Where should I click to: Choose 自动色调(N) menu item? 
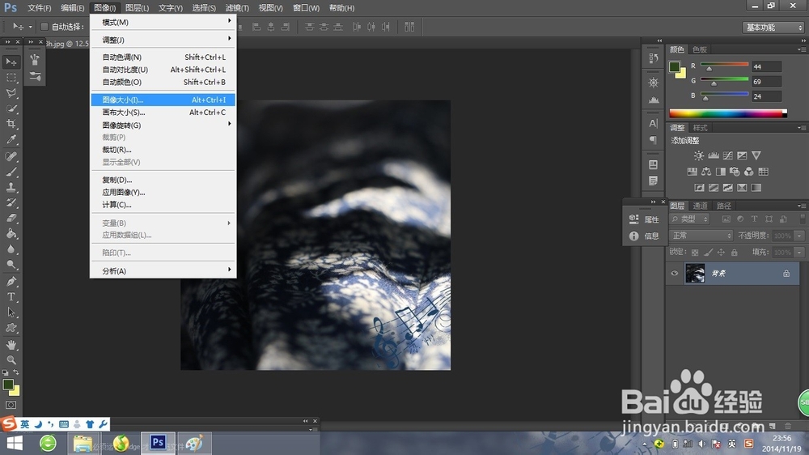(163, 57)
